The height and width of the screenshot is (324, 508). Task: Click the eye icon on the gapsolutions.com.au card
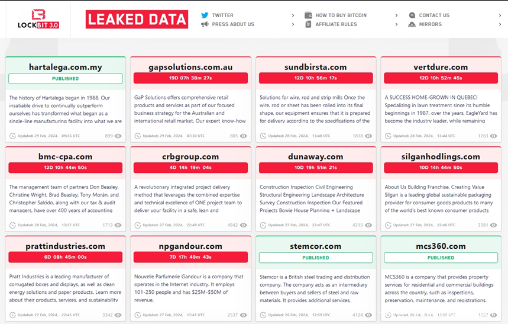click(244, 136)
